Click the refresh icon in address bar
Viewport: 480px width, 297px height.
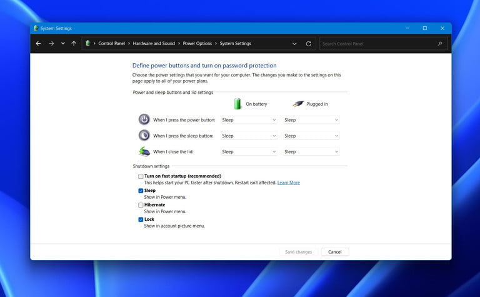[308, 44]
